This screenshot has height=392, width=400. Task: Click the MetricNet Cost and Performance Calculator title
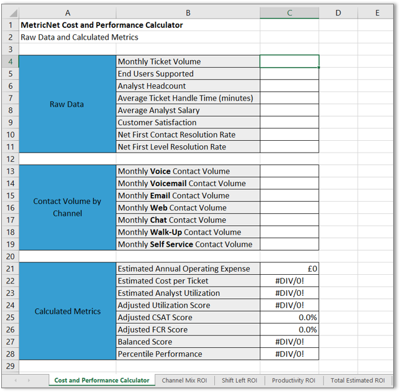(102, 25)
